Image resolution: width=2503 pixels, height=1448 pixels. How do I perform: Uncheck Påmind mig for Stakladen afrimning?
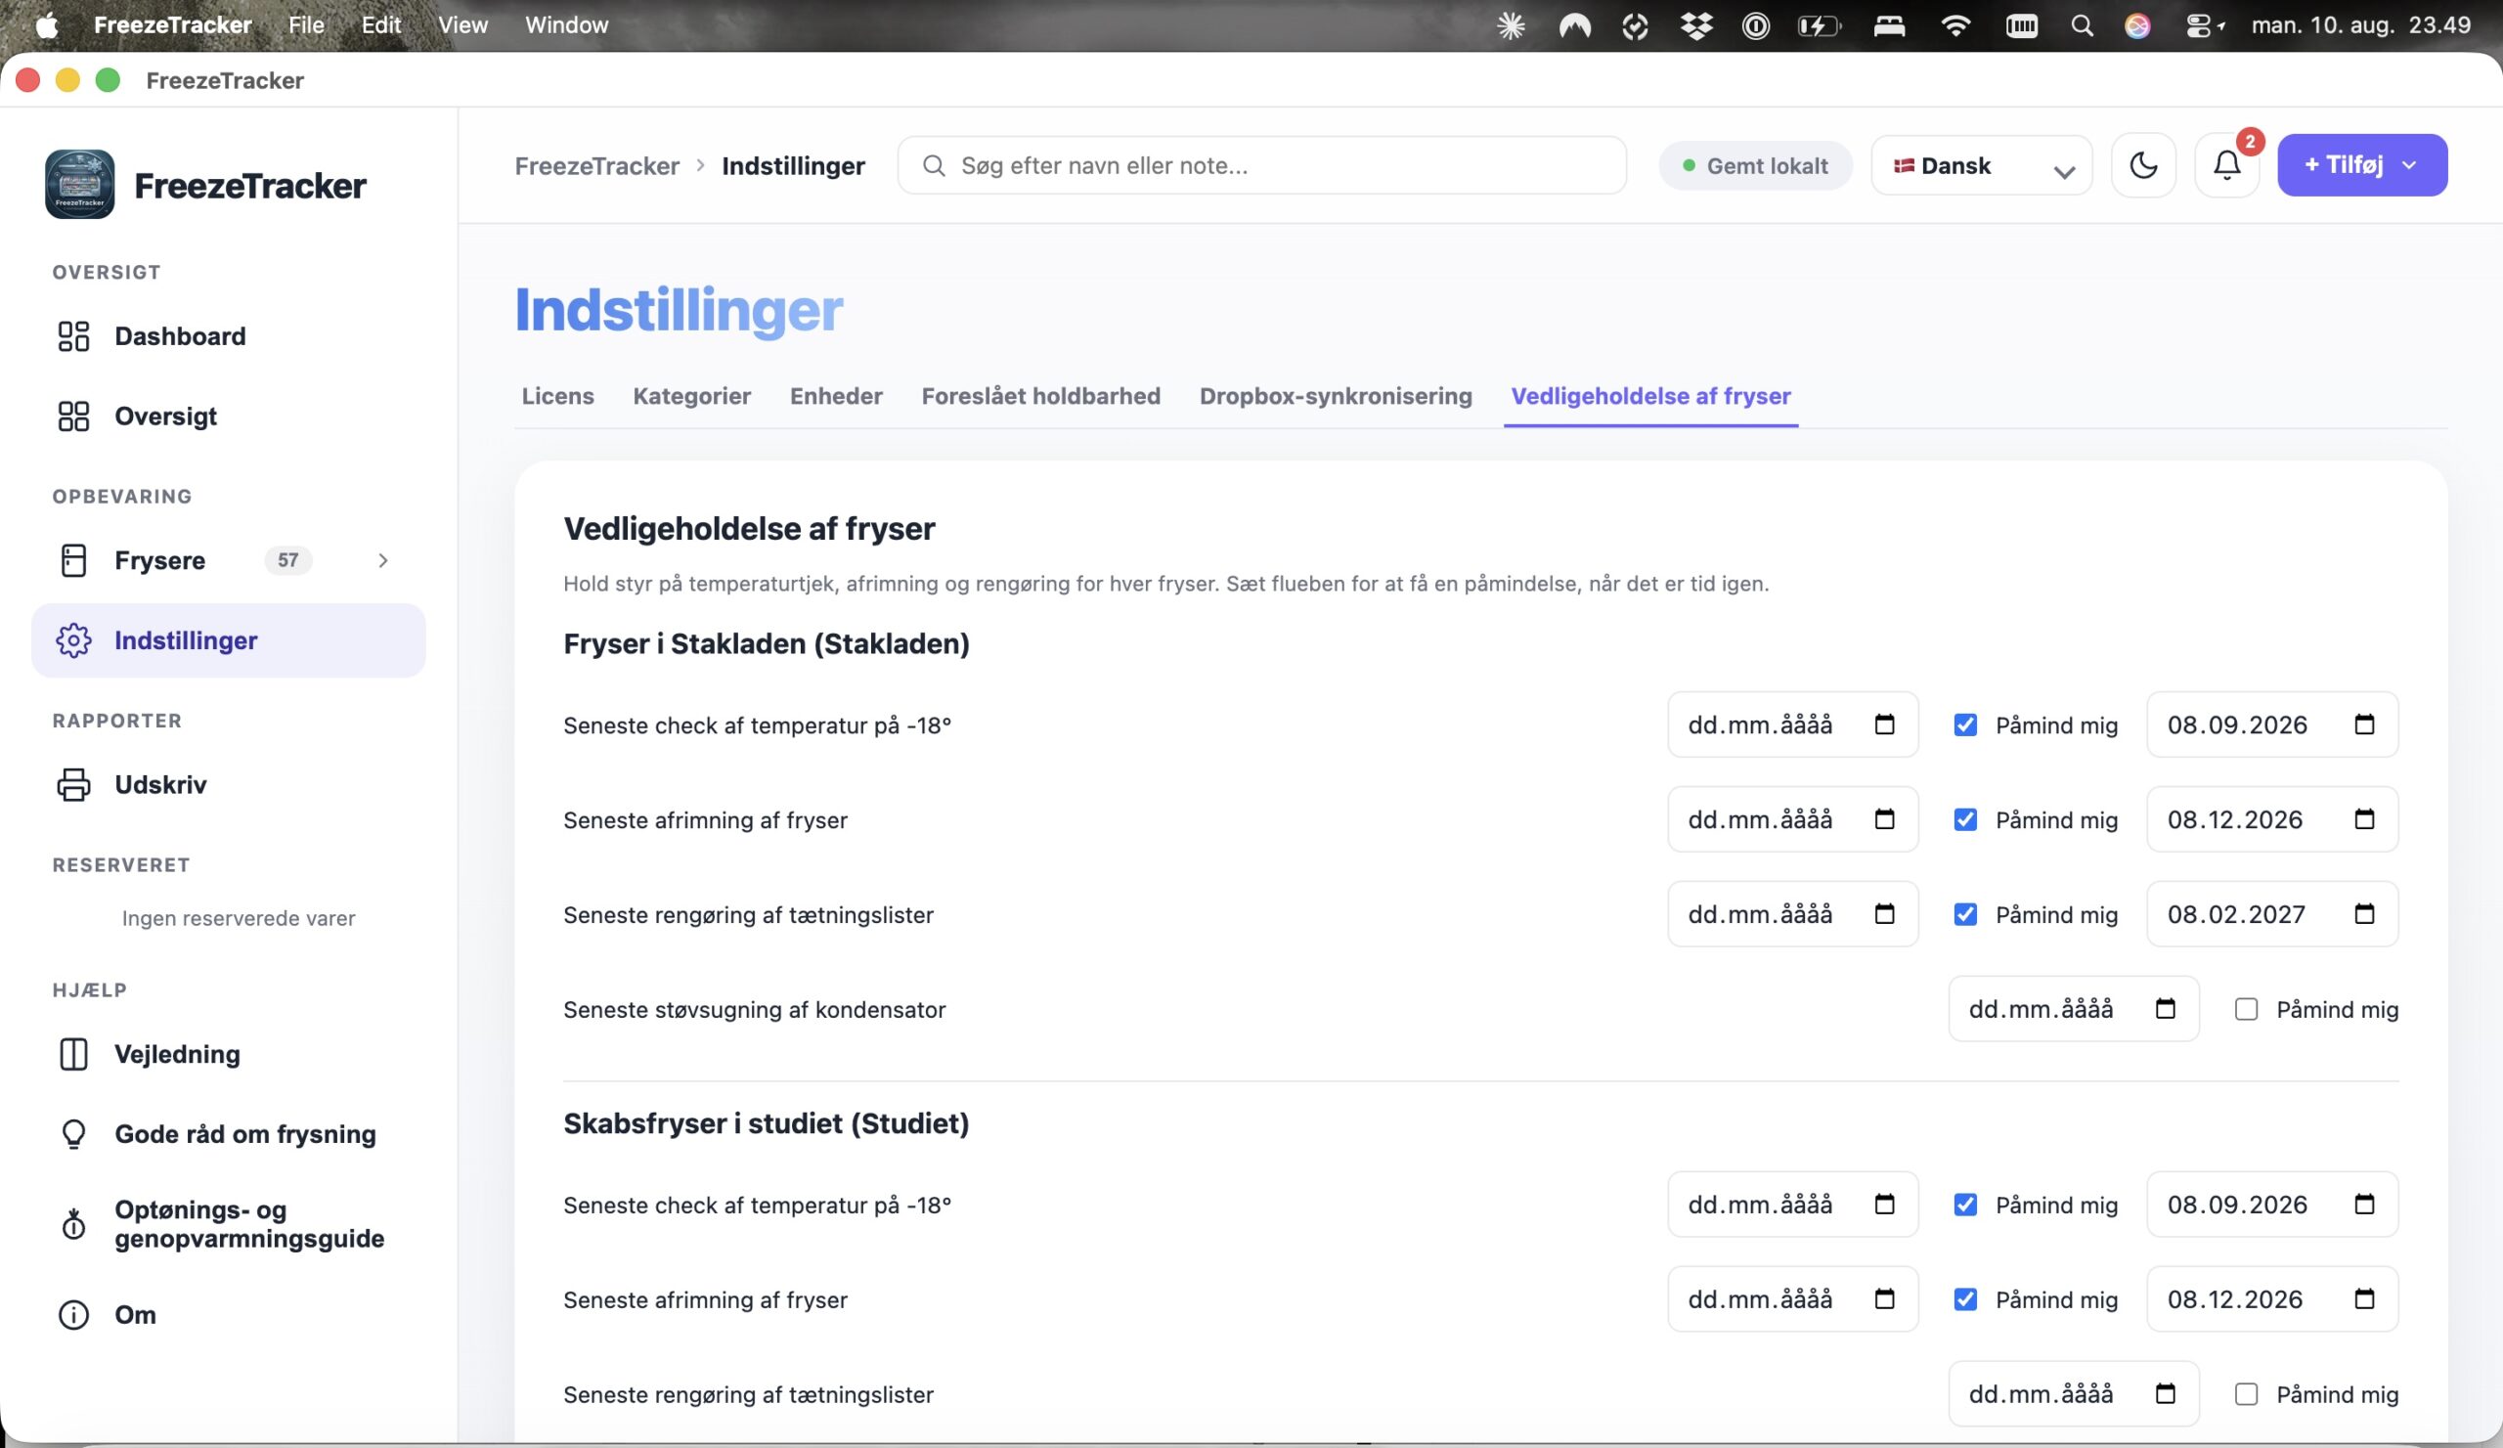pyautogui.click(x=1964, y=819)
